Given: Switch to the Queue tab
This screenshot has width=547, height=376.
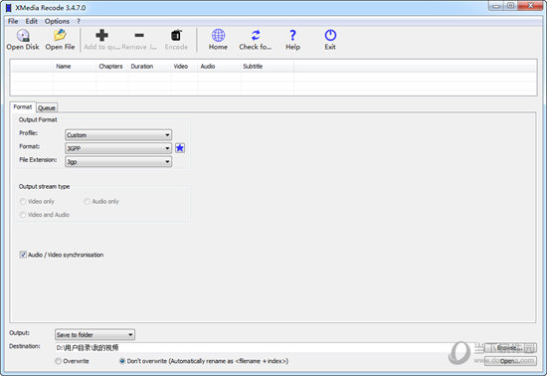Looking at the screenshot, I should point(47,108).
